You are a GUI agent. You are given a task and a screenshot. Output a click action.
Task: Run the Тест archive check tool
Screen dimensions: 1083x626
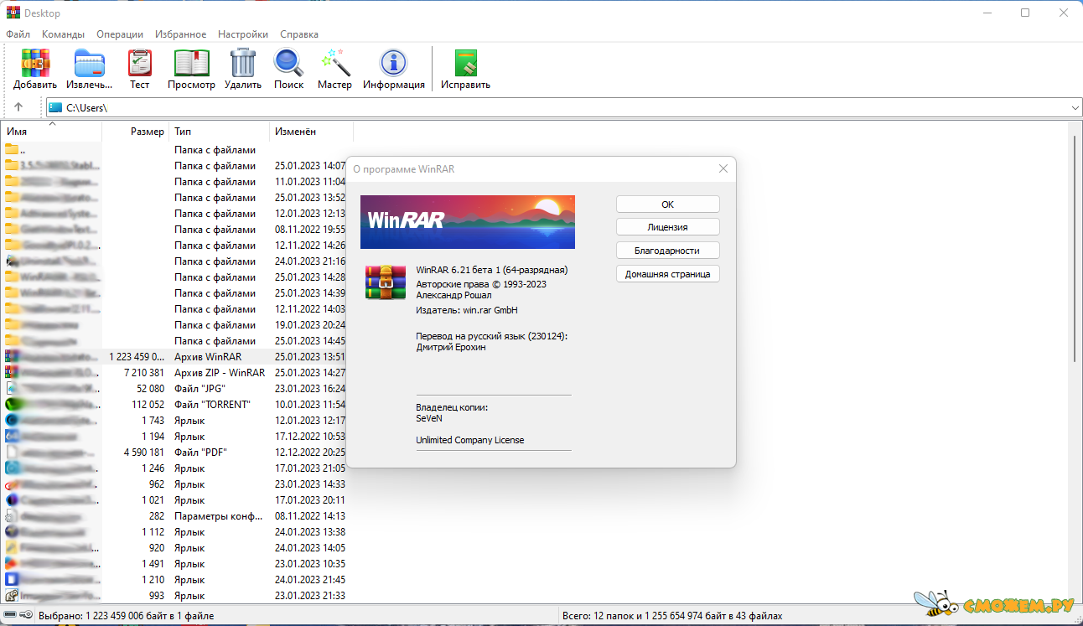pos(139,69)
